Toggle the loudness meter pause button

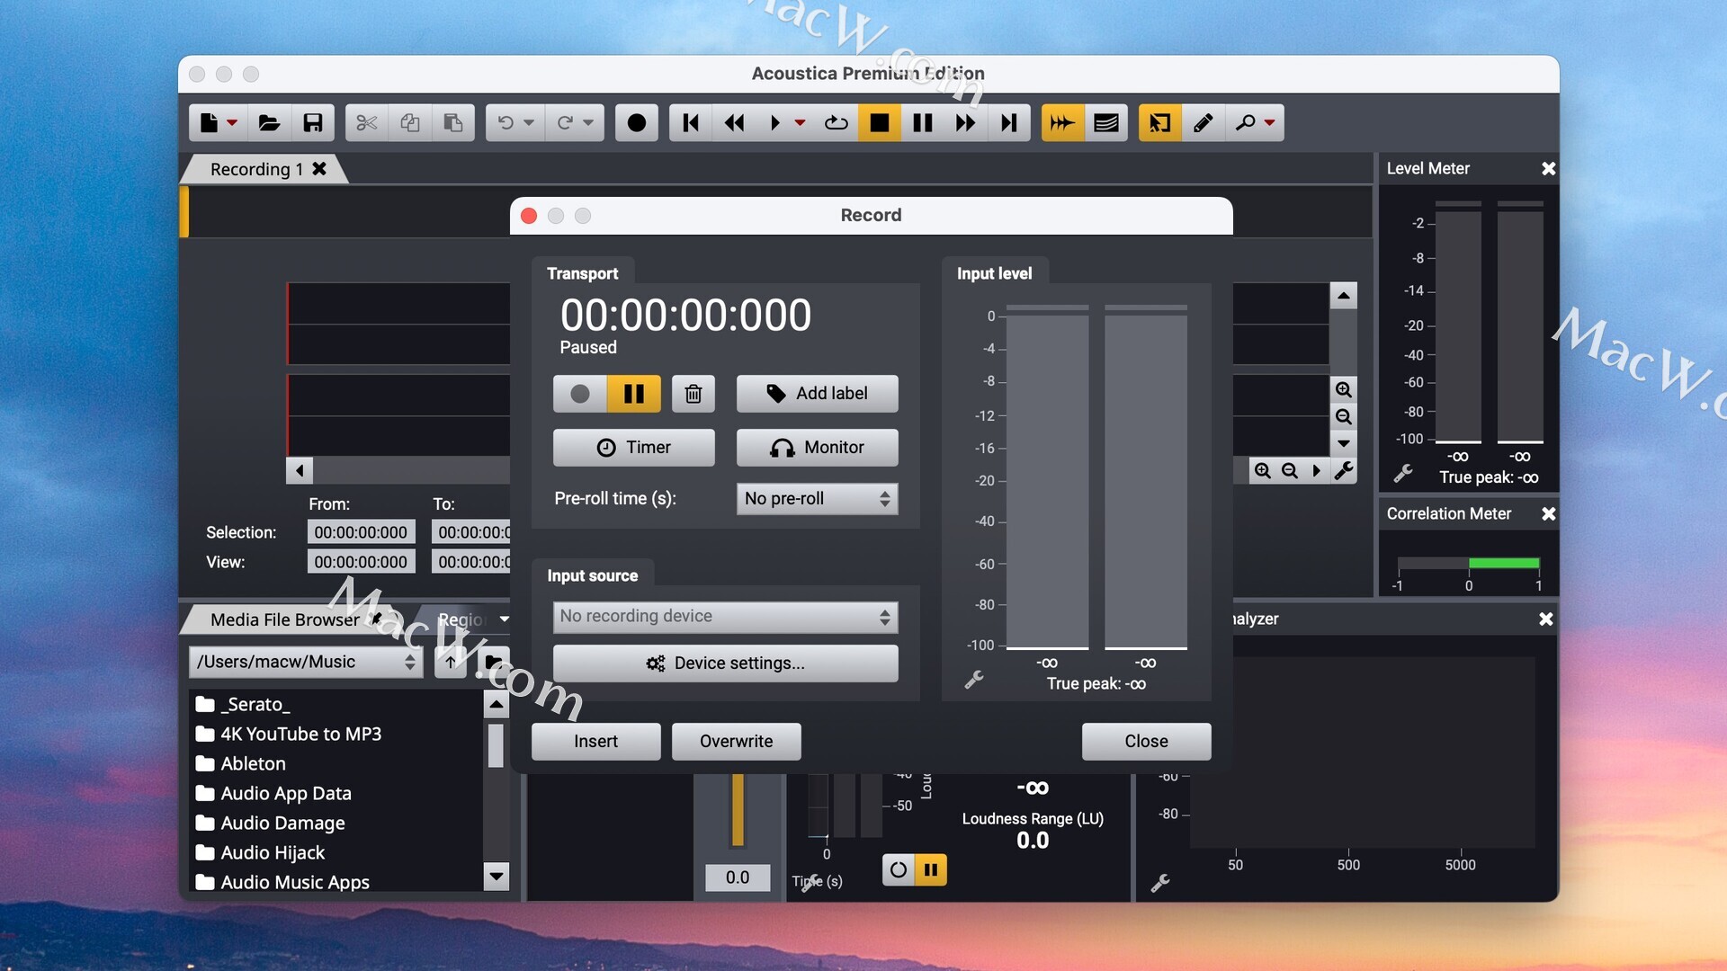[931, 869]
